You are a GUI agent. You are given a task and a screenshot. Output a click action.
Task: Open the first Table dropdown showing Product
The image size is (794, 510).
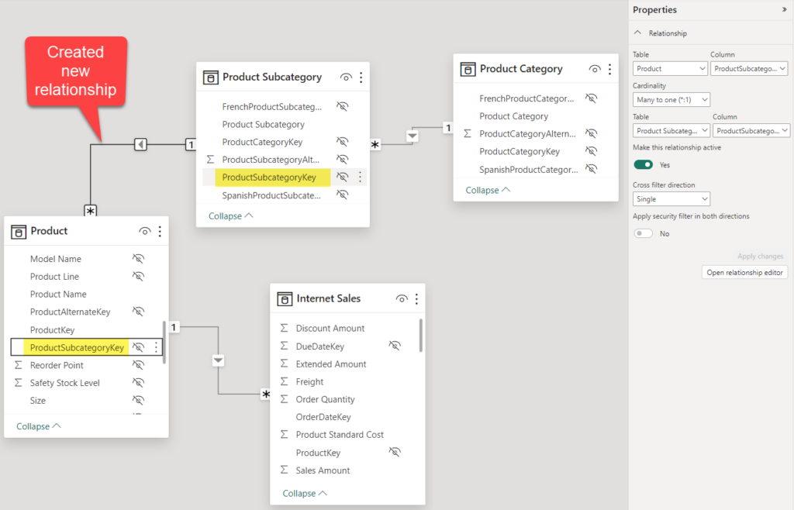pos(670,68)
